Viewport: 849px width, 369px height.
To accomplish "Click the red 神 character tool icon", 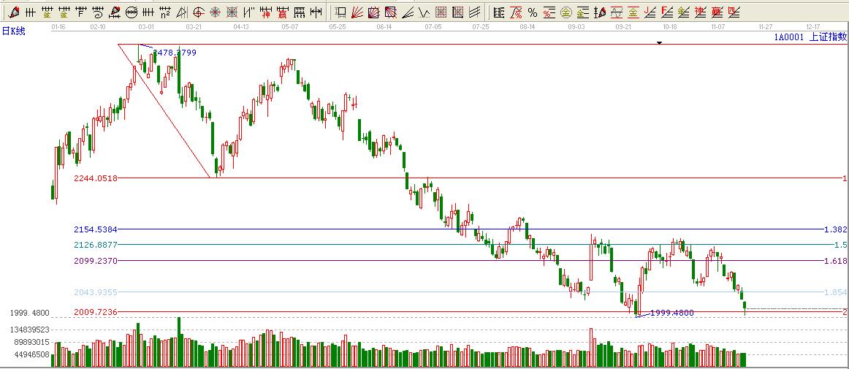I will pyautogui.click(x=266, y=12).
